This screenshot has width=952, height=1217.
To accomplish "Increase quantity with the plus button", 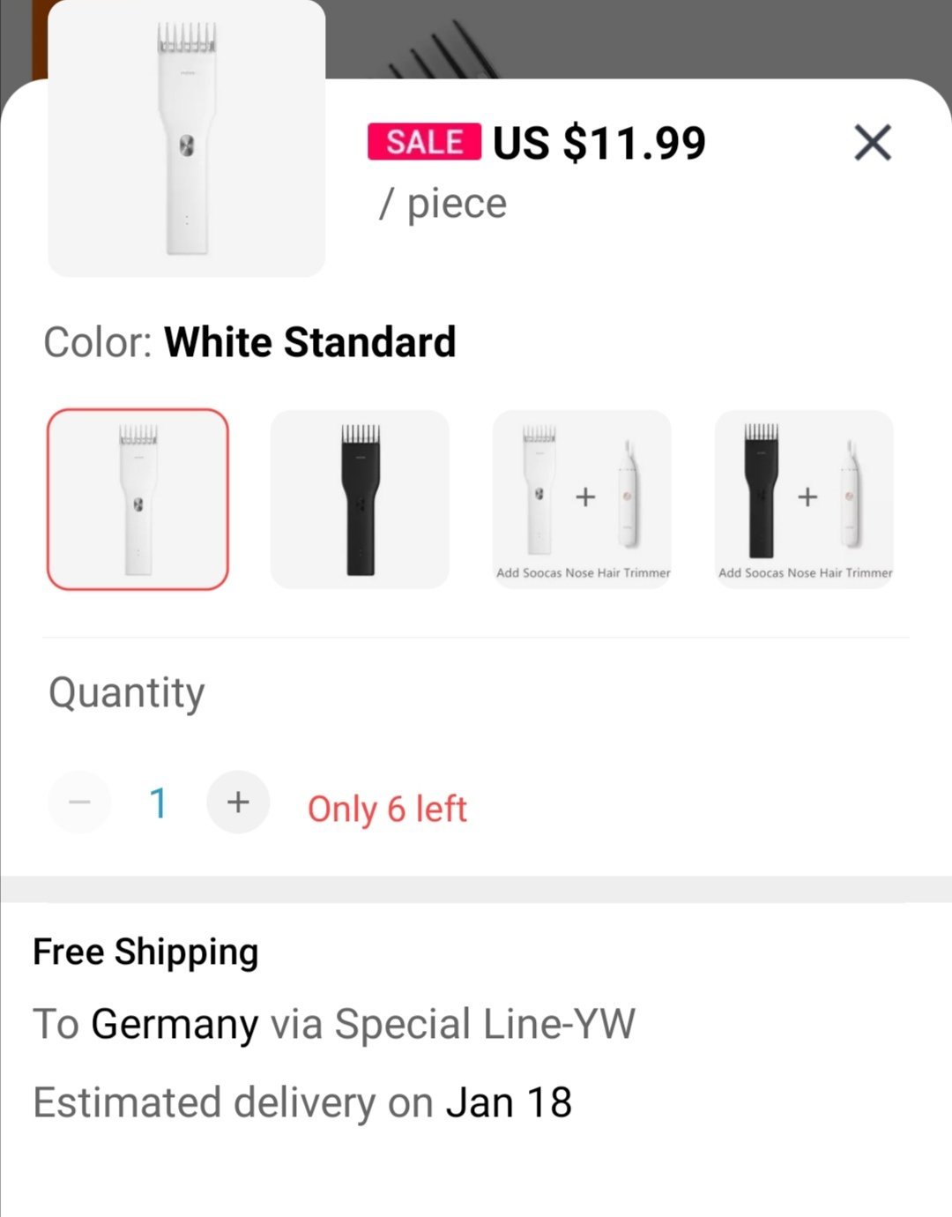I will click(x=238, y=803).
